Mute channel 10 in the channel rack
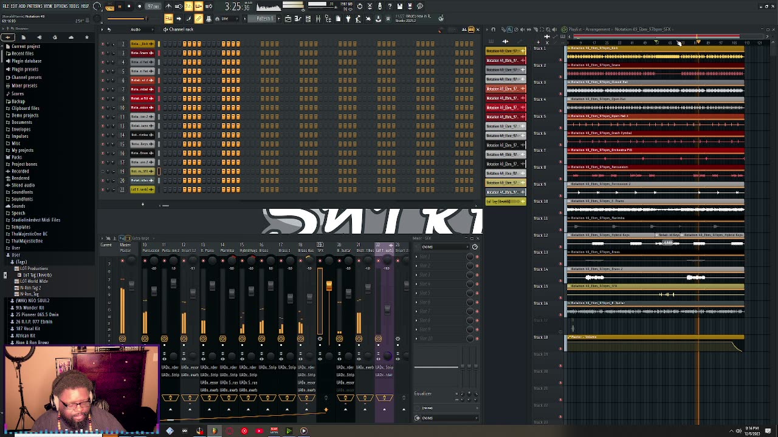778x437 pixels. pos(103,107)
